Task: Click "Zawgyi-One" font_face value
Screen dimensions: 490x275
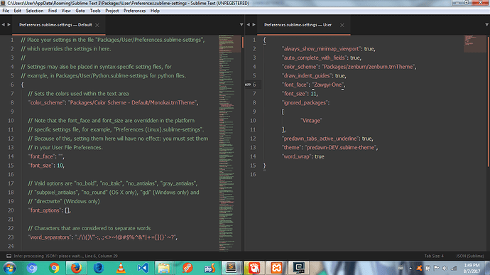Action: (x=328, y=85)
